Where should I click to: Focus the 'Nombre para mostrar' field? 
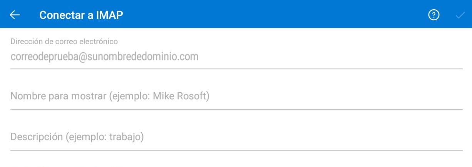[236, 96]
